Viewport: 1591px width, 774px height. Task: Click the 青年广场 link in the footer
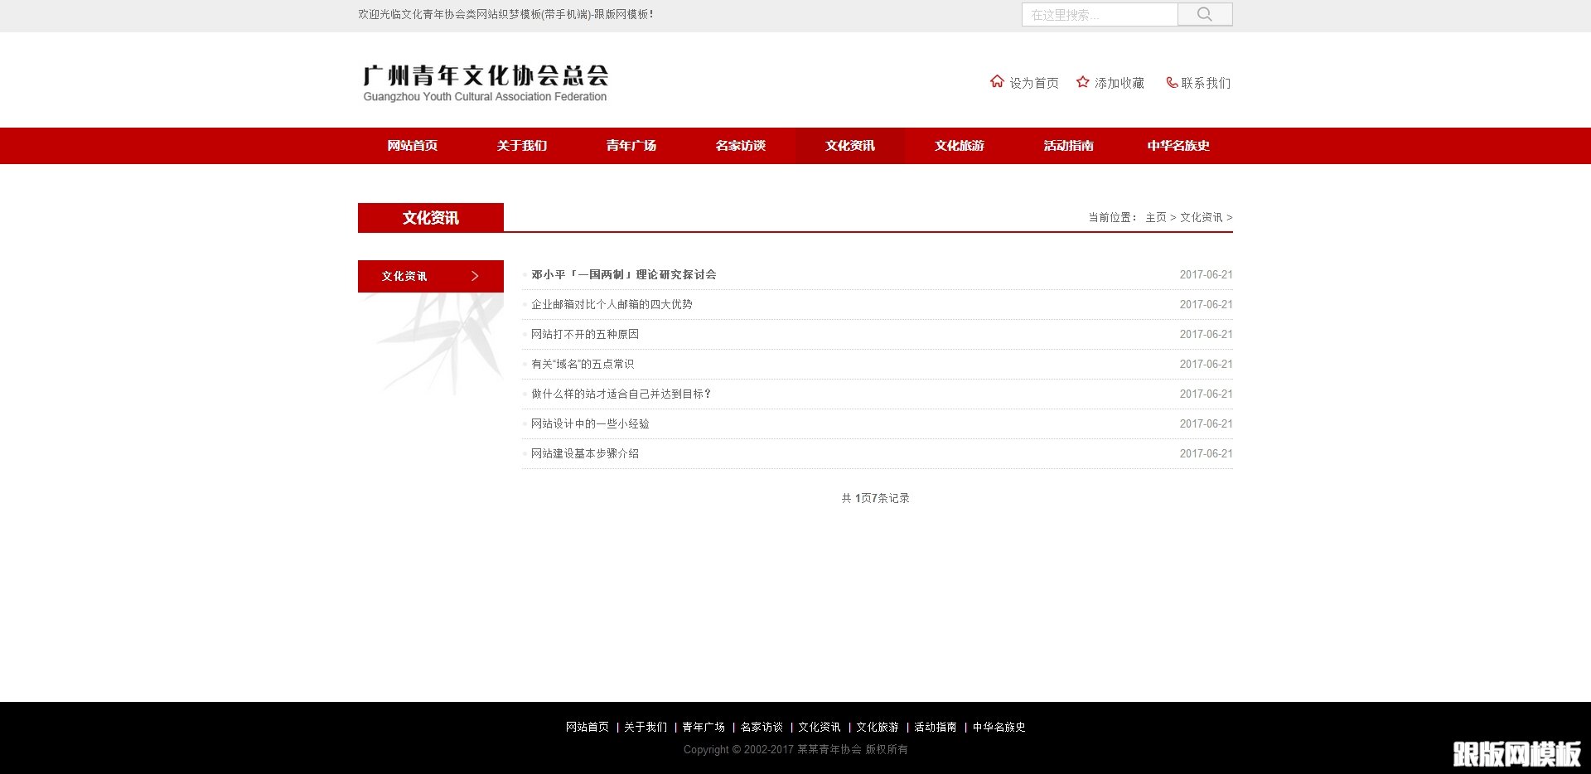tap(702, 727)
